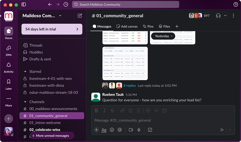Open the Add canvas tab

127,26
